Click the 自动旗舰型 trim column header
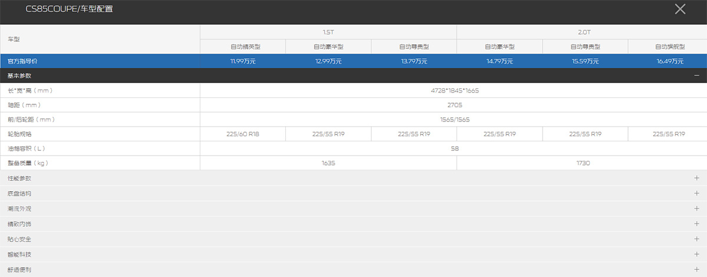The width and height of the screenshot is (707, 277). [668, 47]
